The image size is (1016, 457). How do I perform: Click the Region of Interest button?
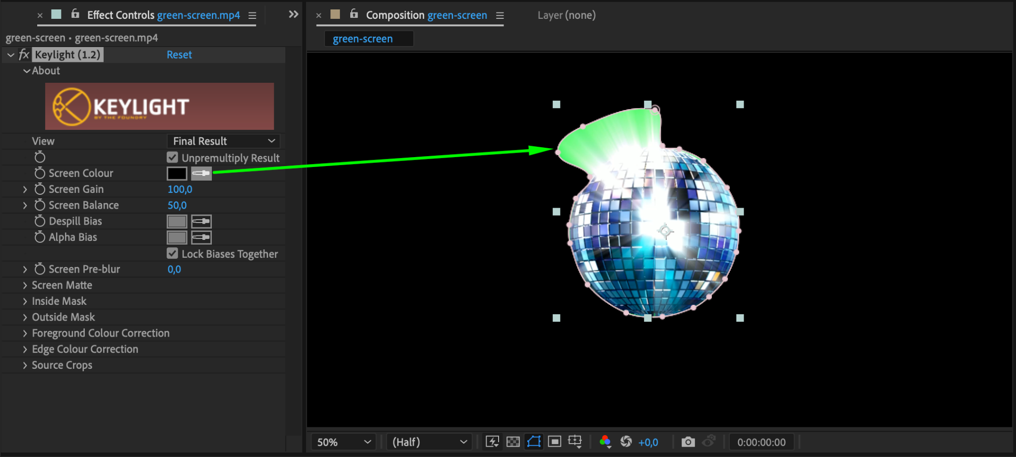click(555, 442)
